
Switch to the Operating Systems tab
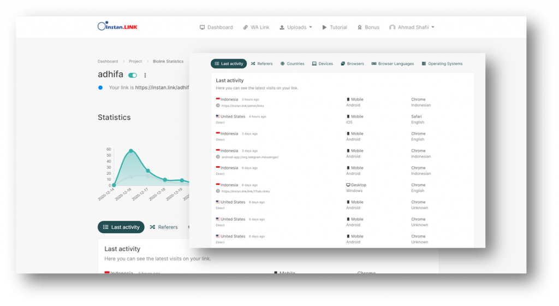point(442,63)
